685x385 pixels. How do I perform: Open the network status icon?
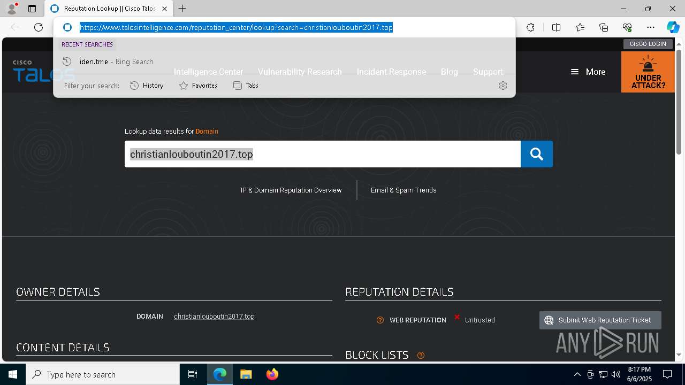[x=603, y=374]
